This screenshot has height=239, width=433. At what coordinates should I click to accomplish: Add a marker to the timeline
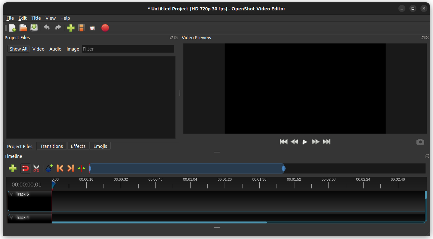point(49,168)
